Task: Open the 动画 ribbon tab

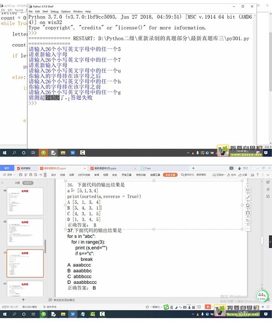Action: pyautogui.click(x=71, y=175)
